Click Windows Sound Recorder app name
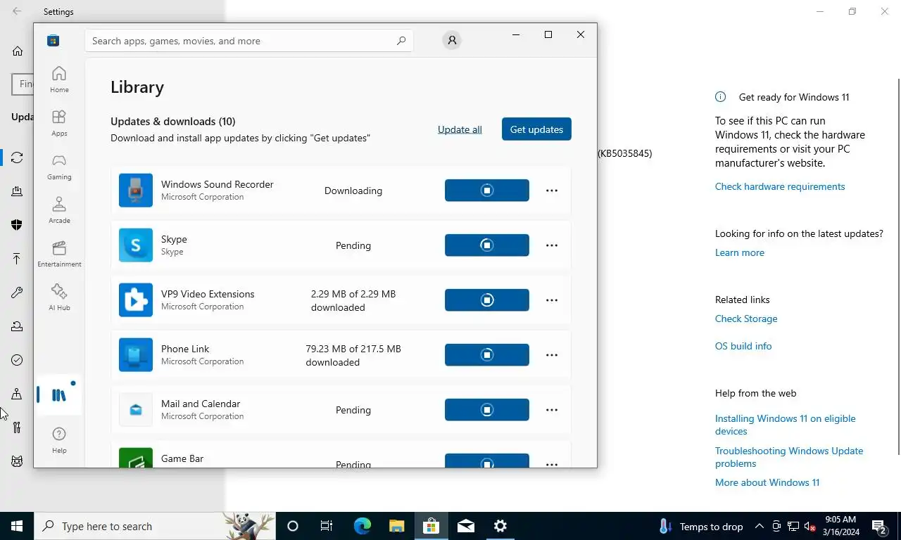The image size is (901, 540). click(217, 184)
